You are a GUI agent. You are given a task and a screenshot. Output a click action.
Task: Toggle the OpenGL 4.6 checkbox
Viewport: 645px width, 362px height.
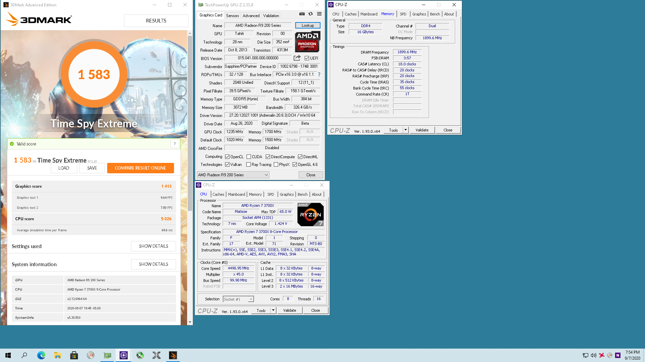pos(295,164)
